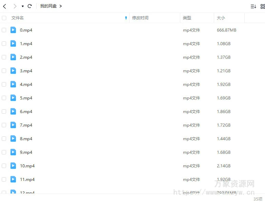Click the 类型 column header
The height and width of the screenshot is (204, 265).
[187, 18]
